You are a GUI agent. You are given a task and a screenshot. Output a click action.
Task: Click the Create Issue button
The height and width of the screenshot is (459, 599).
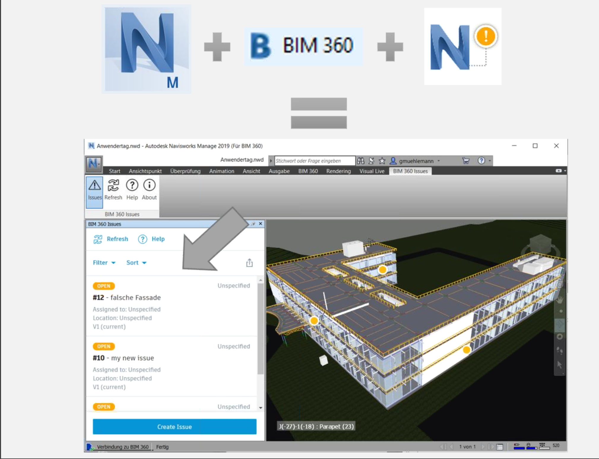(x=174, y=427)
